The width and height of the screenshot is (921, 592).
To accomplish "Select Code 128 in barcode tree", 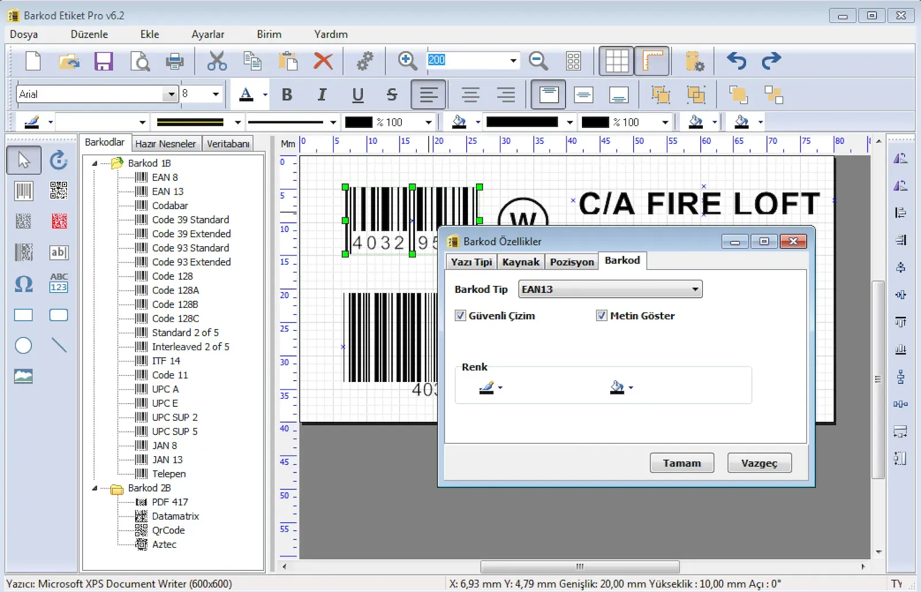I will tap(172, 276).
